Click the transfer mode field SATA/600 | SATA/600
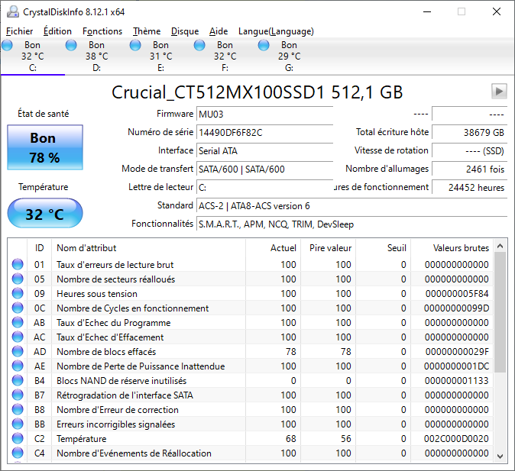 264,169
